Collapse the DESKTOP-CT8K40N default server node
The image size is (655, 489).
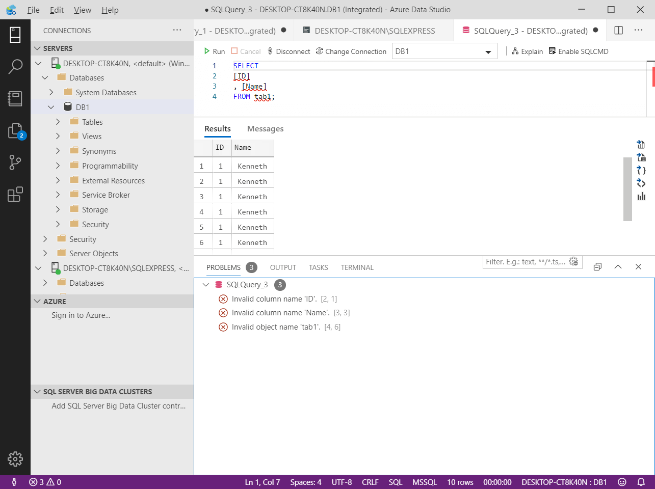(x=39, y=64)
